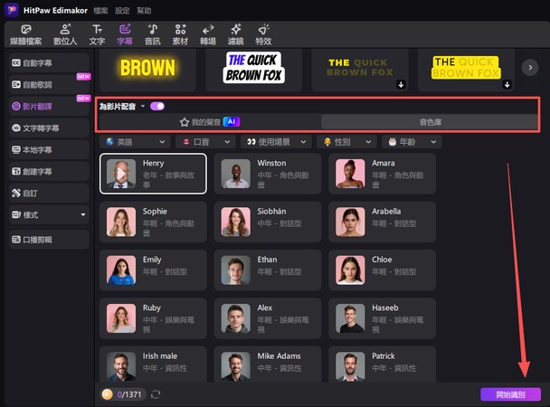Select the Irish male voice card
550x407 pixels.
tap(153, 364)
